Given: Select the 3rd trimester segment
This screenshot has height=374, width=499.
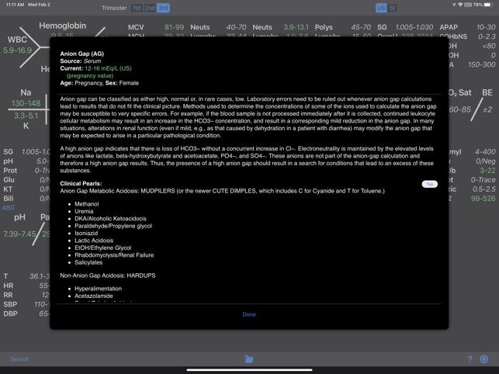Looking at the screenshot, I should click(163, 8).
